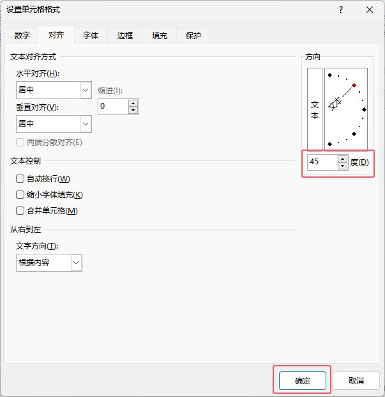
Task: Expand the 水平对齐 dropdown
Action: (x=86, y=90)
